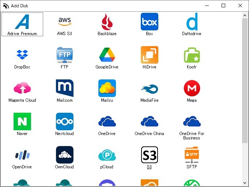
Task: Pick the Nextcloud icon
Action: point(65,121)
